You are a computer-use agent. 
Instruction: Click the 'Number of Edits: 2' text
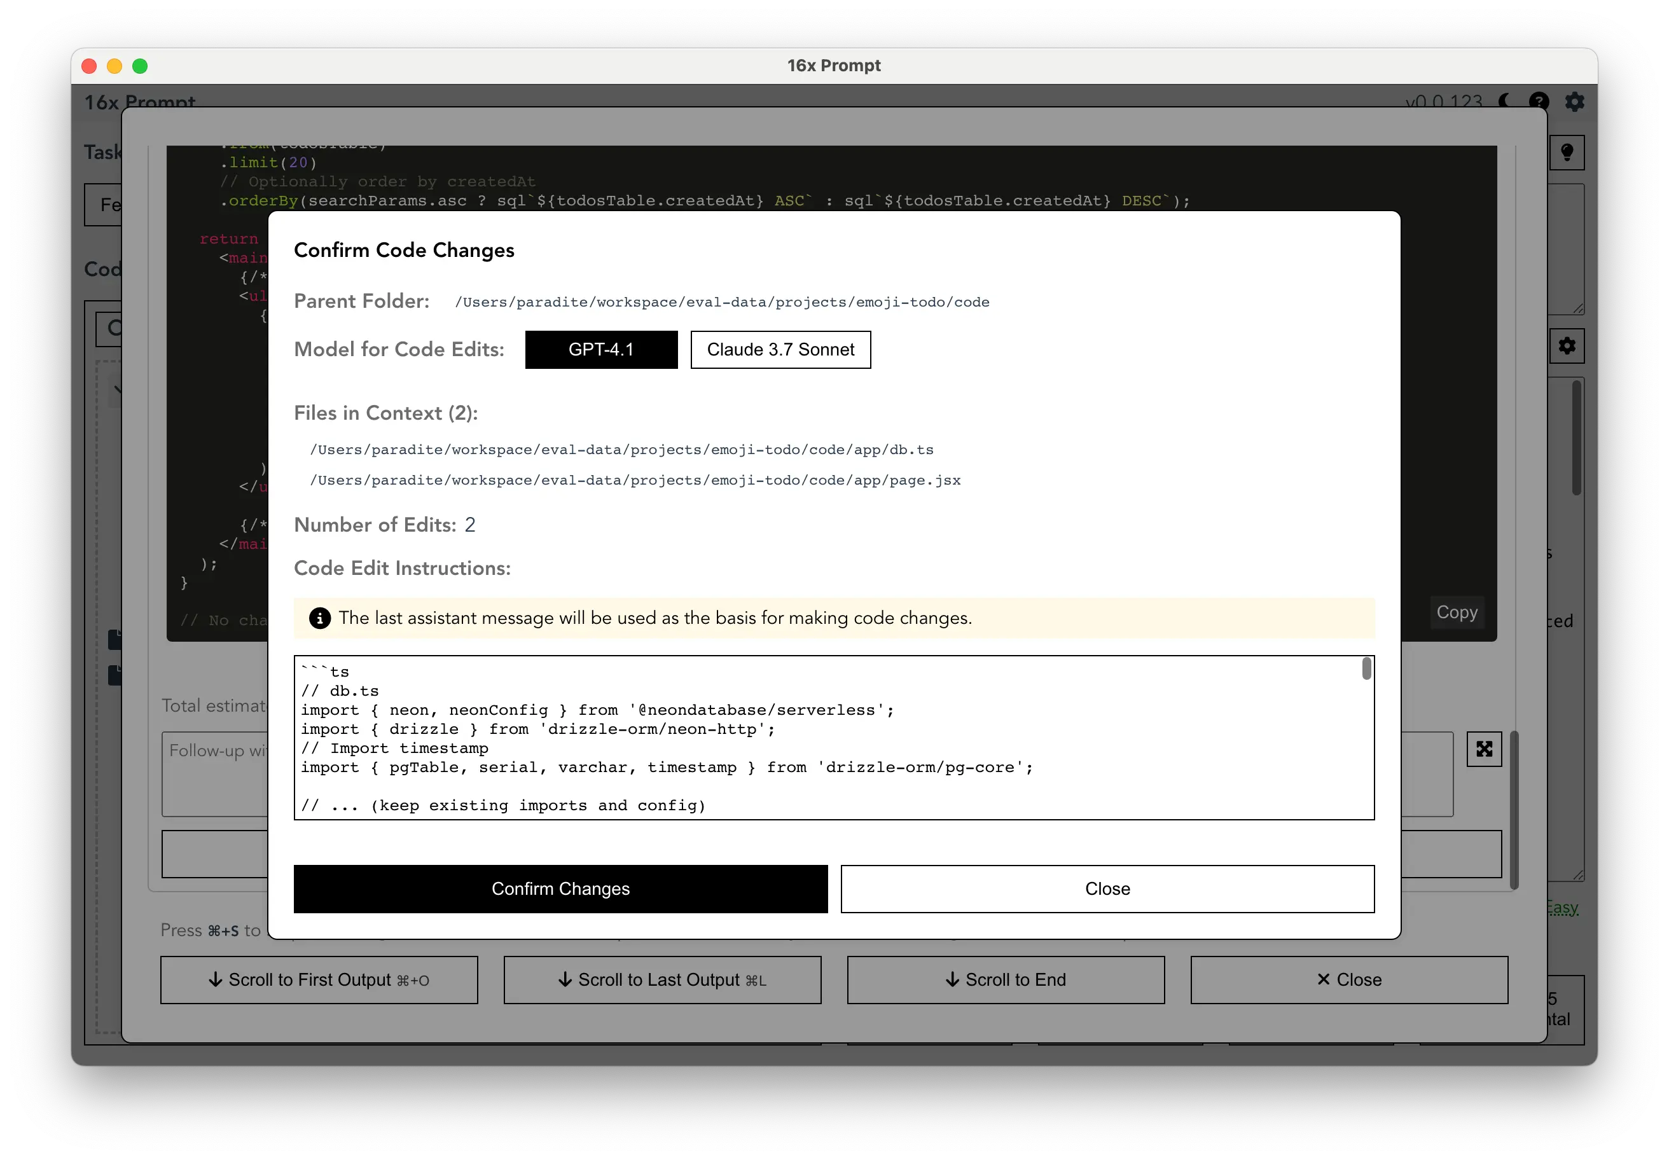[x=385, y=525]
